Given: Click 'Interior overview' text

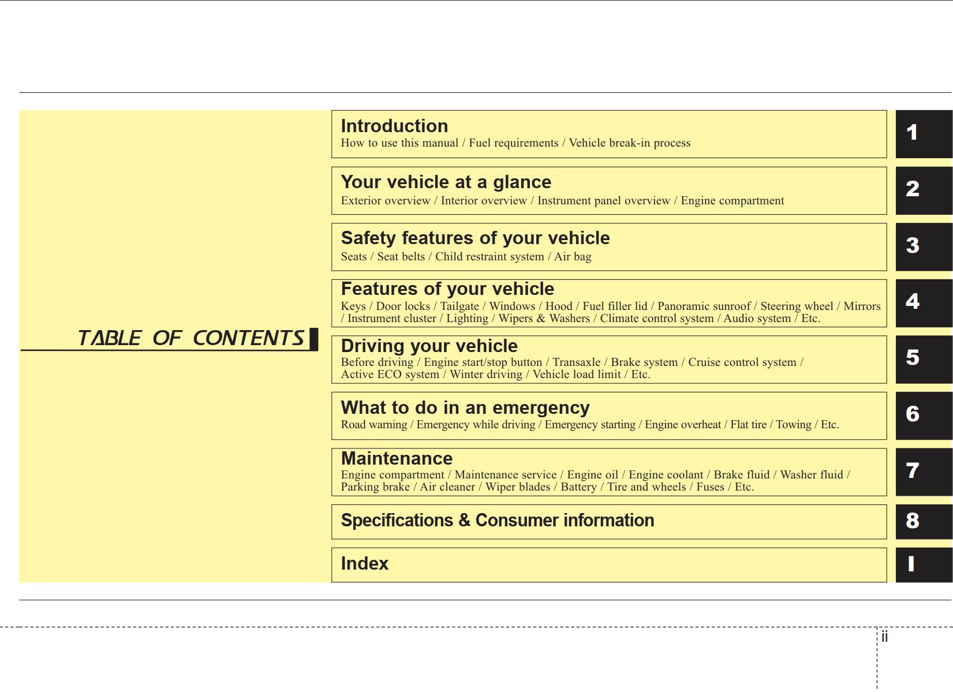Looking at the screenshot, I should (x=484, y=201).
